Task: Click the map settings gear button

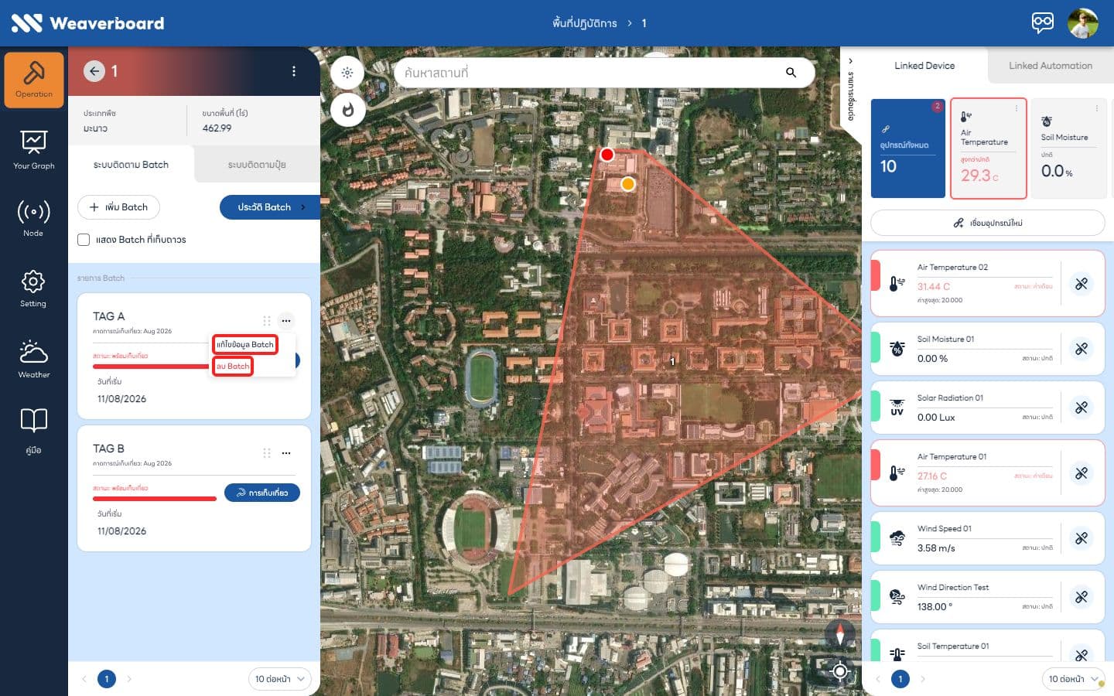Action: [x=347, y=73]
